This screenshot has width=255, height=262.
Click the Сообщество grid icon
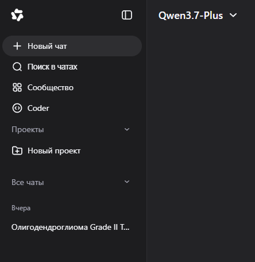pos(17,87)
